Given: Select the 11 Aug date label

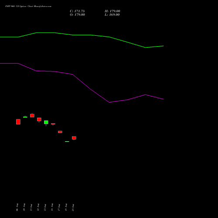Looking at the screenshot, I should (31, 207).
